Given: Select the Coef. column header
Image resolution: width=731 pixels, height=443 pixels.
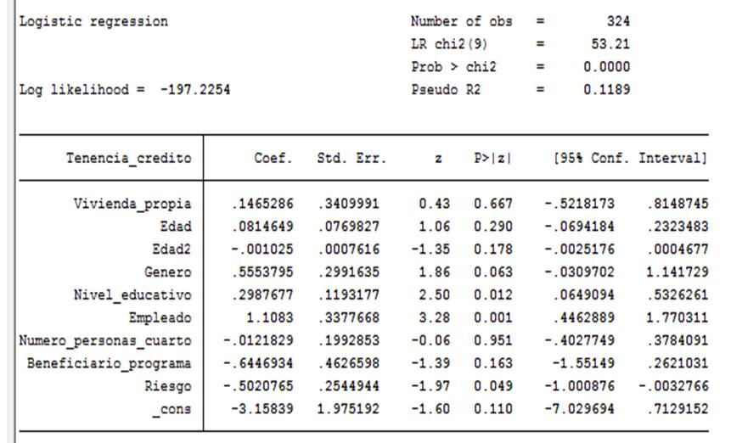Looking at the screenshot, I should click(272, 159).
